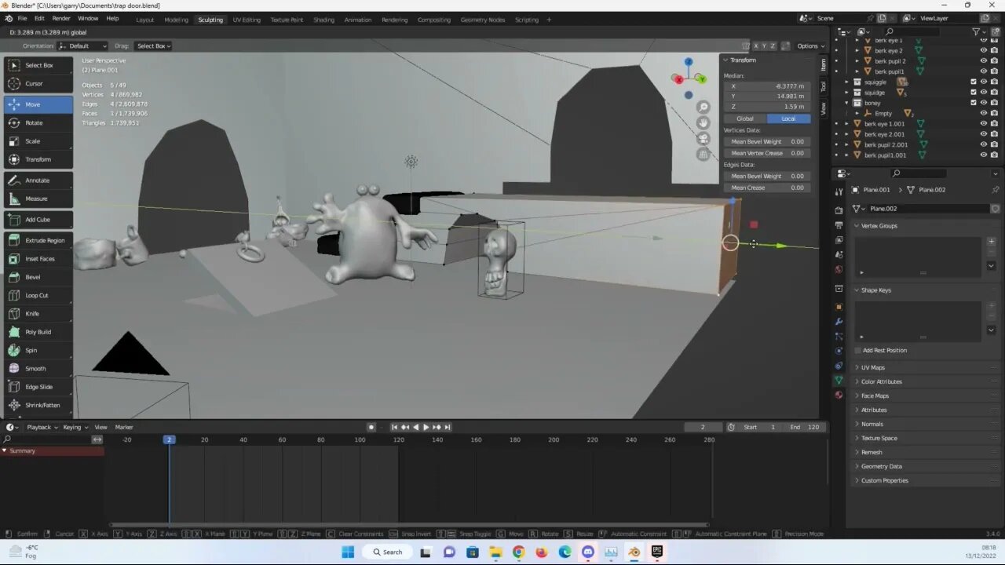Image resolution: width=1005 pixels, height=565 pixels.
Task: Select the Select Box tool
Action: (38, 65)
